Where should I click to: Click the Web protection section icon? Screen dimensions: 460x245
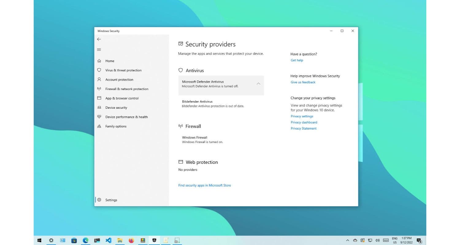pyautogui.click(x=181, y=162)
